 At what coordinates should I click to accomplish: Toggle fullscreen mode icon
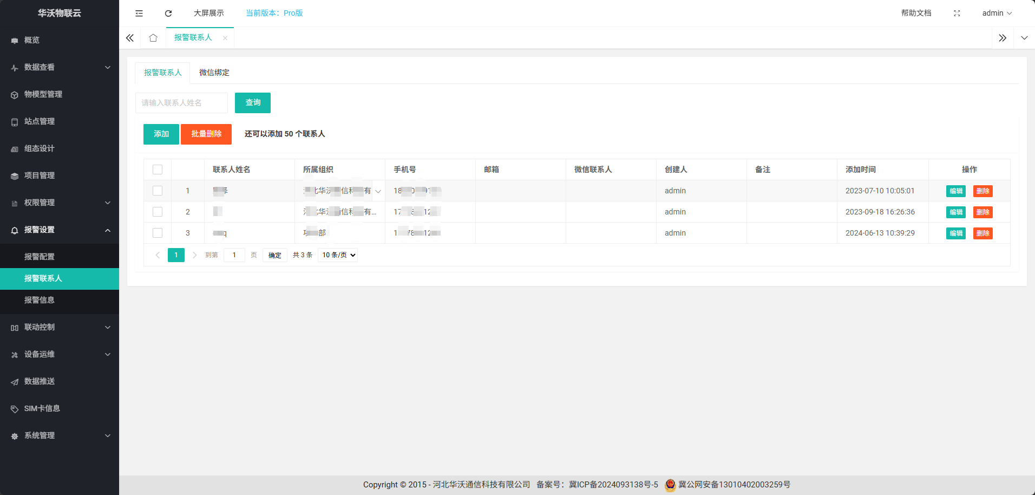957,13
